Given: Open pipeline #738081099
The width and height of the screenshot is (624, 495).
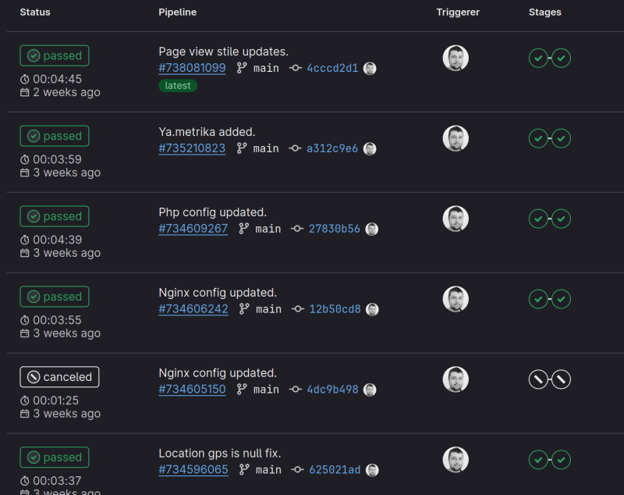Looking at the screenshot, I should [192, 69].
